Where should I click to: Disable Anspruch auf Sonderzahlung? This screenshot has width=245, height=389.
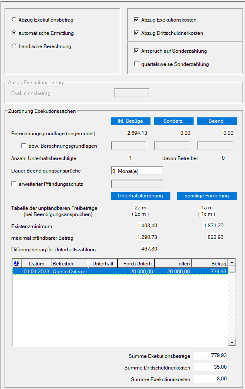click(136, 51)
